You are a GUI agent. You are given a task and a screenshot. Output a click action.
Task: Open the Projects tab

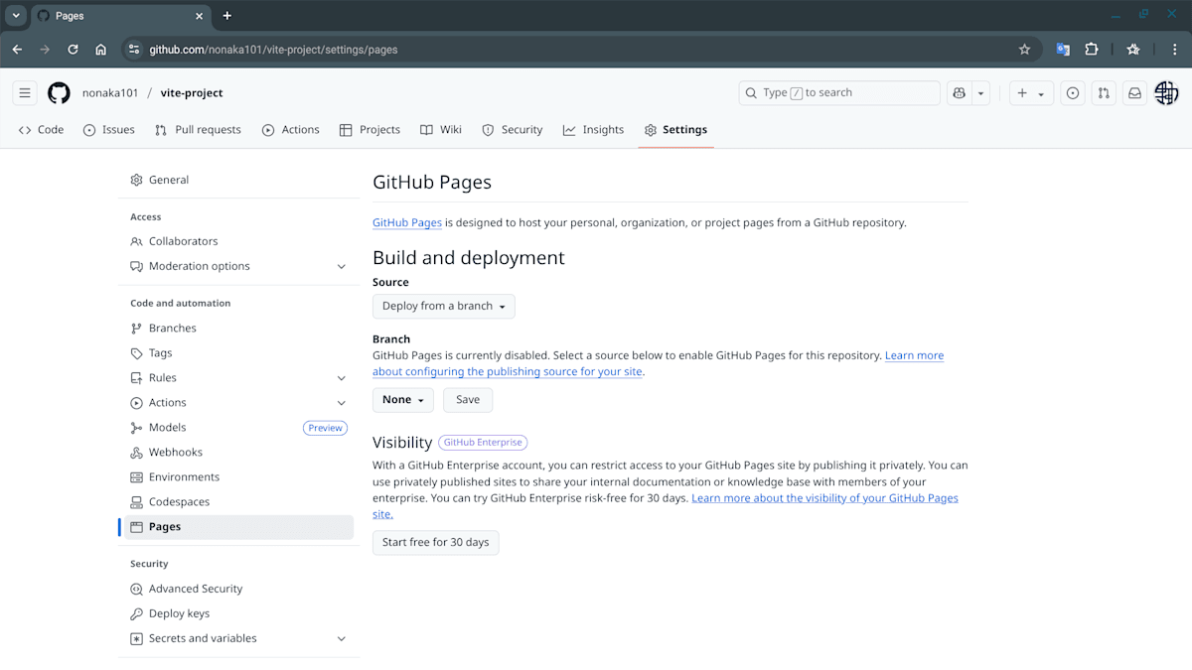coord(370,130)
